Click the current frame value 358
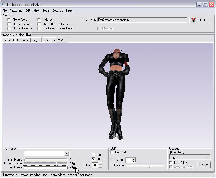 pos(72,164)
